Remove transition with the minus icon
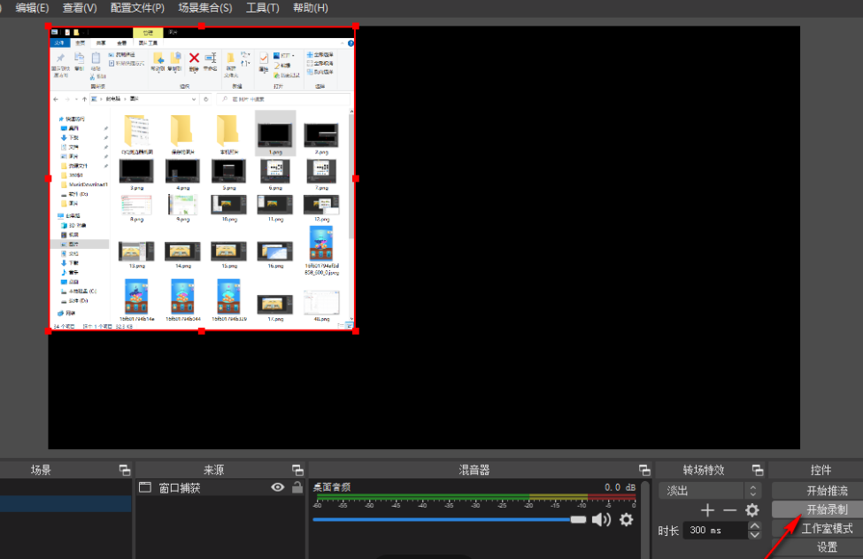This screenshot has width=863, height=559. click(730, 510)
